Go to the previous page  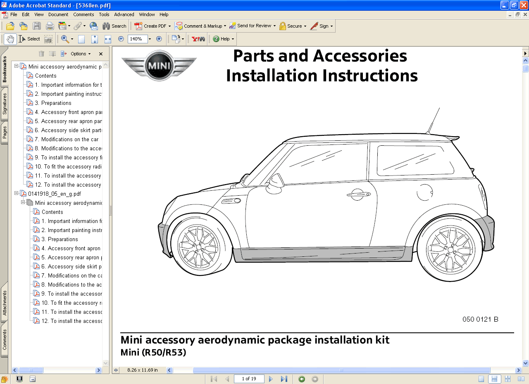(227, 379)
